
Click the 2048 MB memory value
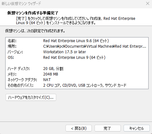point(51,74)
